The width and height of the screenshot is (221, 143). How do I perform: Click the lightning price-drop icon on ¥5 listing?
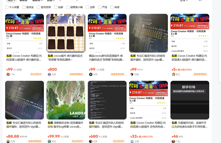pos(176,70)
